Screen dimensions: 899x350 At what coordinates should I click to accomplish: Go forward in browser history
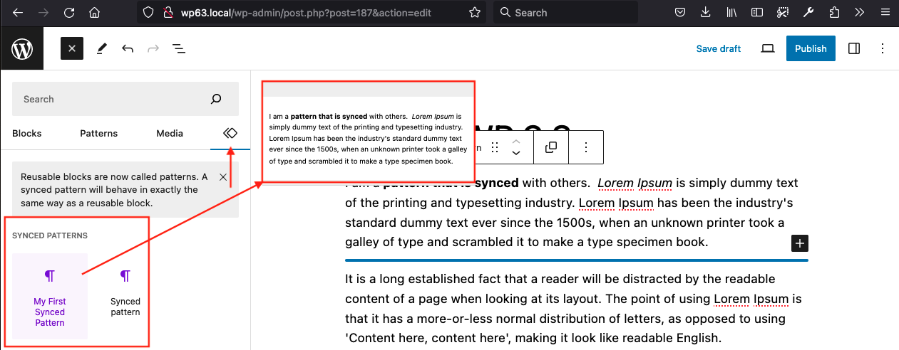coord(43,12)
